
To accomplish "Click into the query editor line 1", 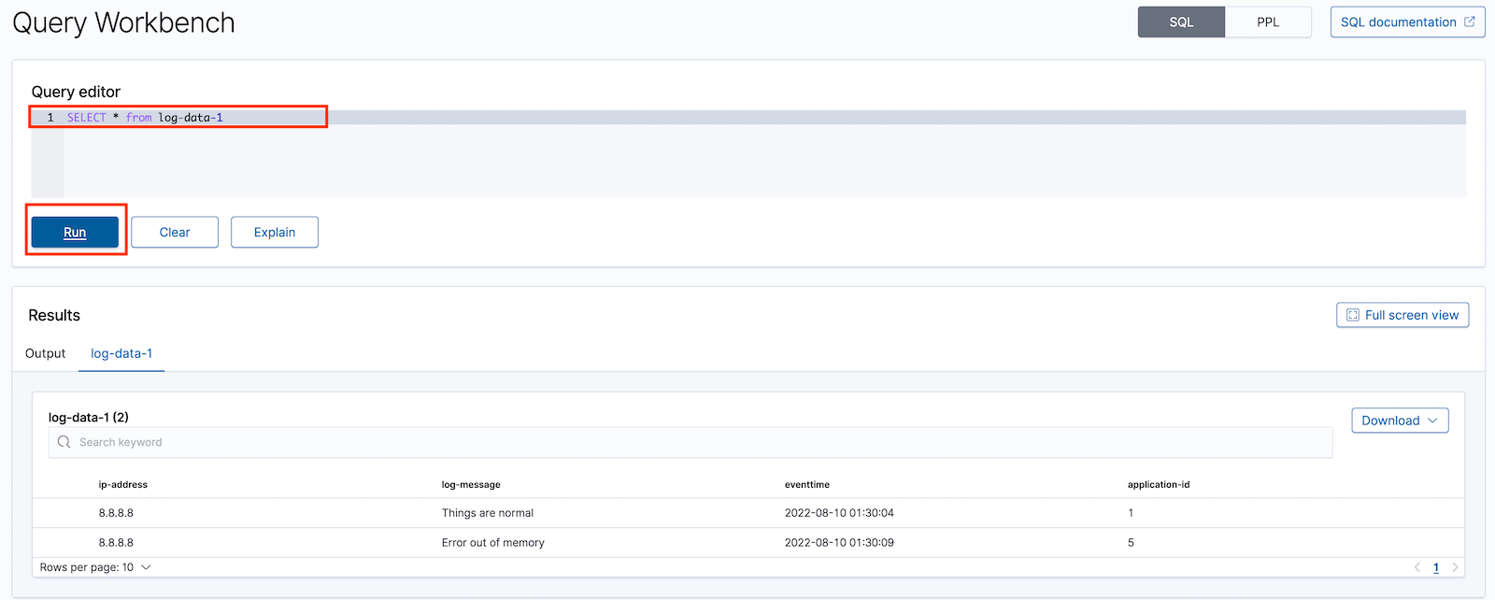I will pos(764,118).
